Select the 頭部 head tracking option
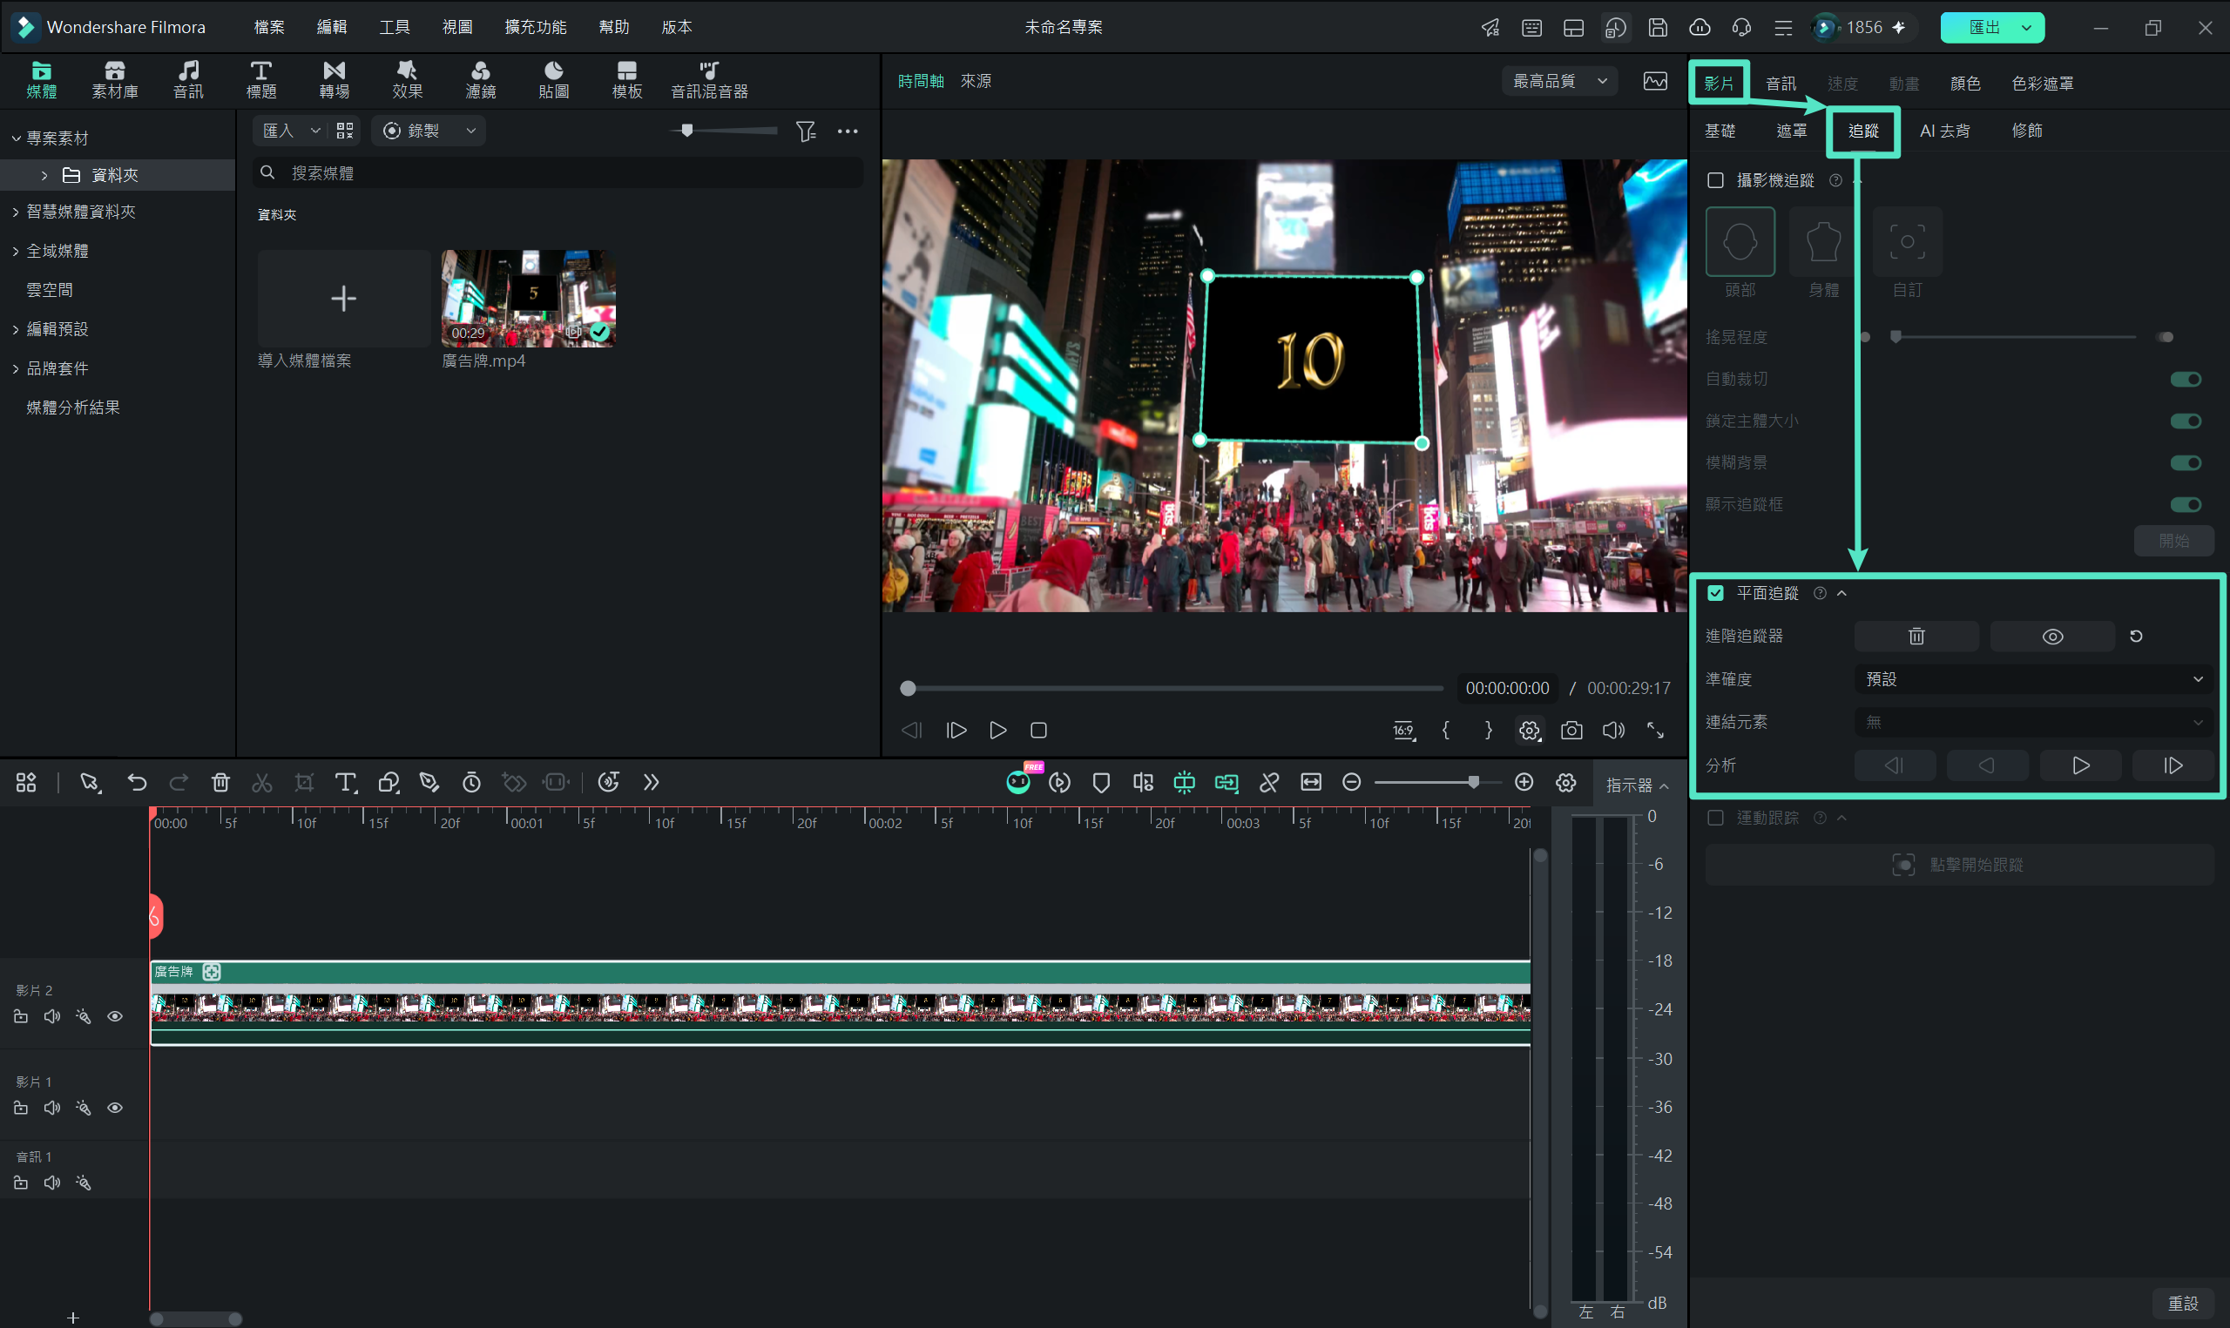Screen dimensions: 2230x1328 [1740, 241]
